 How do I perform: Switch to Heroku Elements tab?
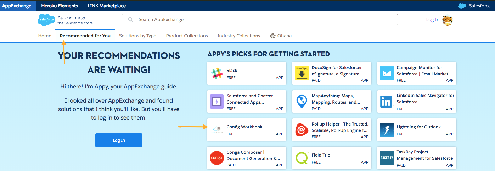pos(60,6)
